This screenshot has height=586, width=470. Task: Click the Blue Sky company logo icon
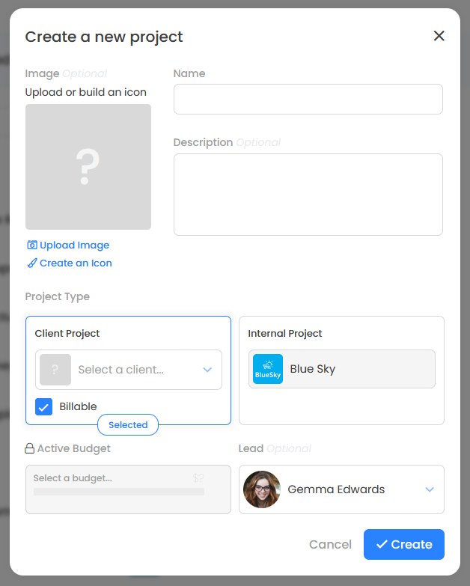[268, 369]
